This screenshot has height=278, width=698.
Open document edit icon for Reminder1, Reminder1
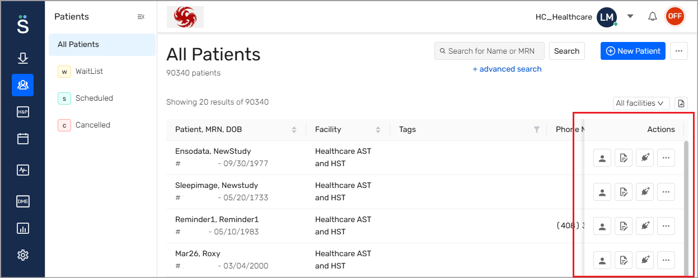click(x=624, y=226)
